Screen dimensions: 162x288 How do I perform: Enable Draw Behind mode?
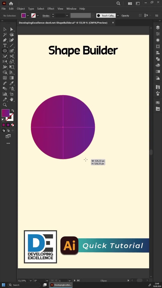(x=8, y=131)
